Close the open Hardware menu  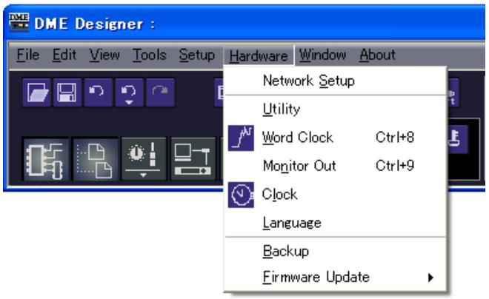[x=259, y=56]
